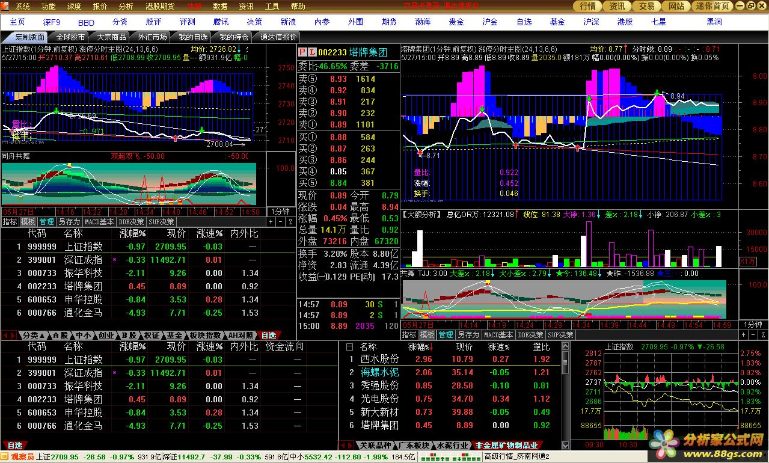Open the 系统 menu
The height and width of the screenshot is (463, 769).
pyautogui.click(x=23, y=7)
